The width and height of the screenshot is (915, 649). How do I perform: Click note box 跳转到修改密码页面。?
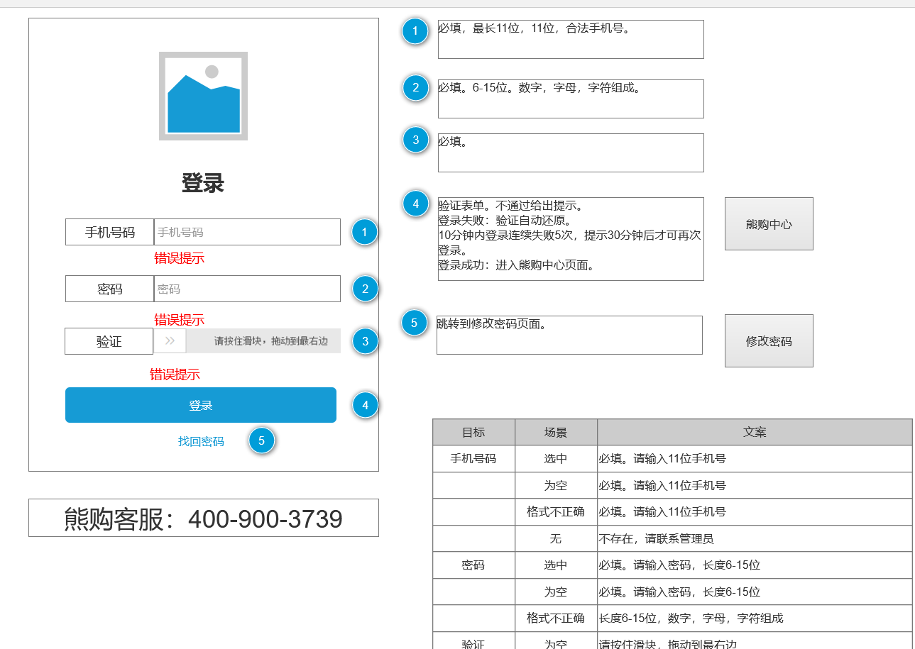(x=569, y=335)
